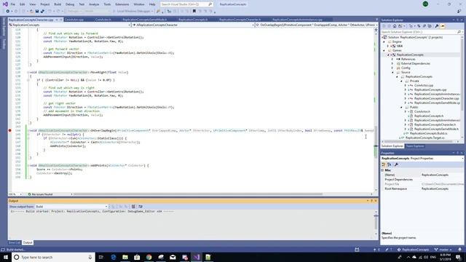Screen dimensions: 466x262
Task: Click Solution Explorer show all files icon
Action: pos(430,26)
